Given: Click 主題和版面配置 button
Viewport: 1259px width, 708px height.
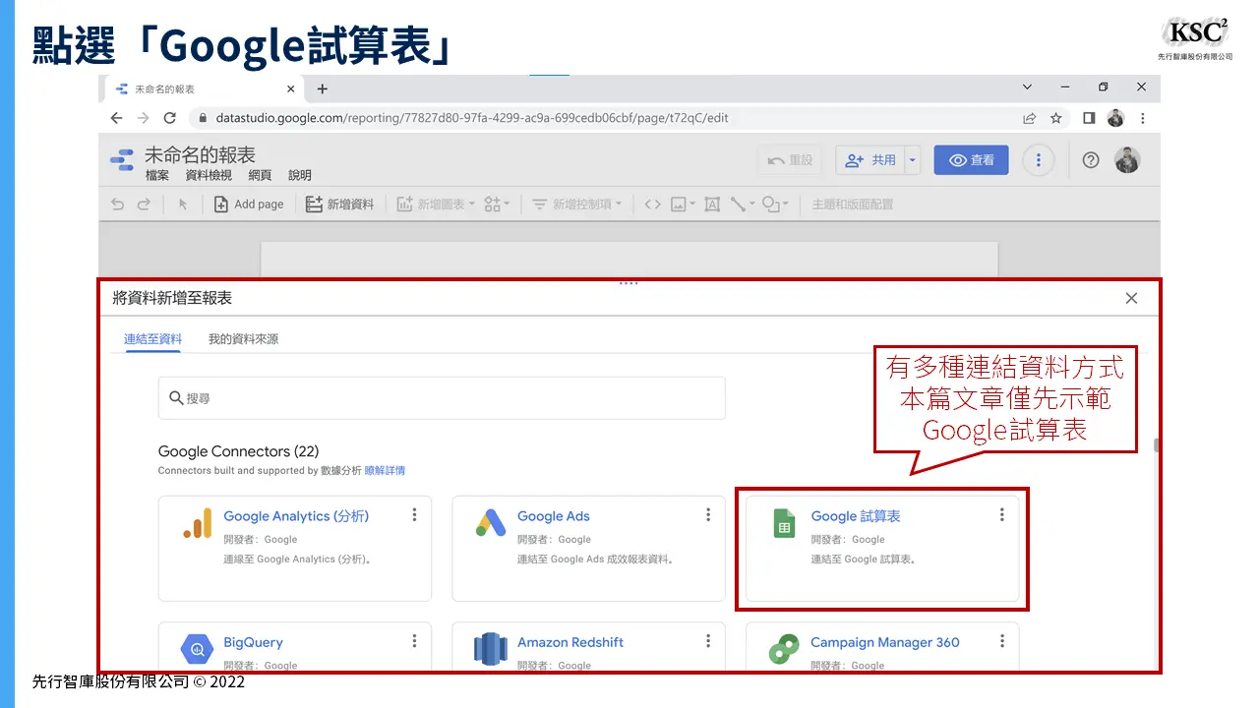Looking at the screenshot, I should pyautogui.click(x=852, y=205).
